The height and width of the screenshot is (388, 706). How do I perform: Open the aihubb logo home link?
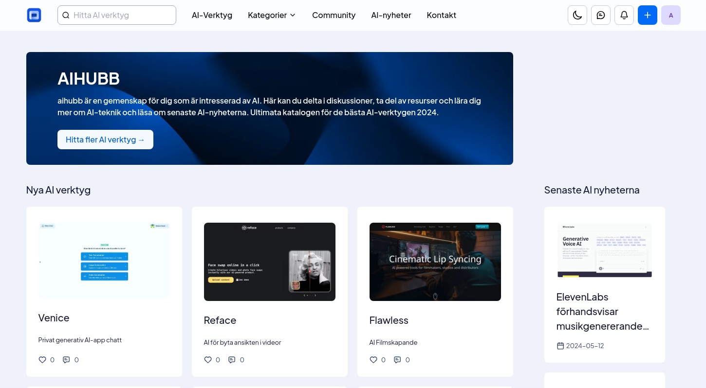pyautogui.click(x=34, y=15)
